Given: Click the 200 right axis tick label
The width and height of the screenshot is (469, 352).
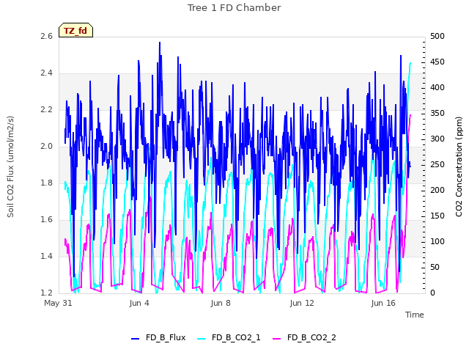Looking at the screenshot, I should click(x=437, y=191).
